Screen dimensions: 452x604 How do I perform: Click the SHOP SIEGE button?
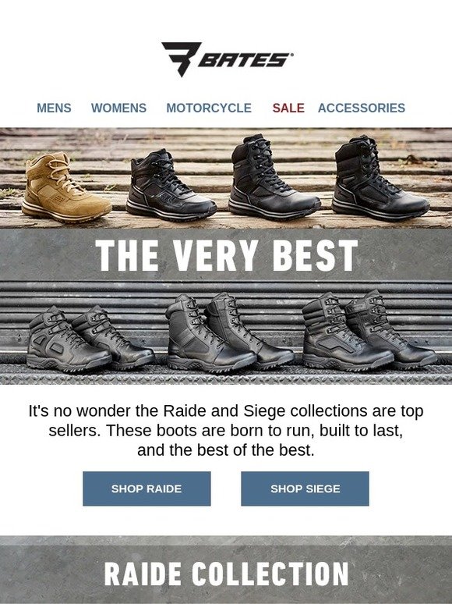coord(305,489)
